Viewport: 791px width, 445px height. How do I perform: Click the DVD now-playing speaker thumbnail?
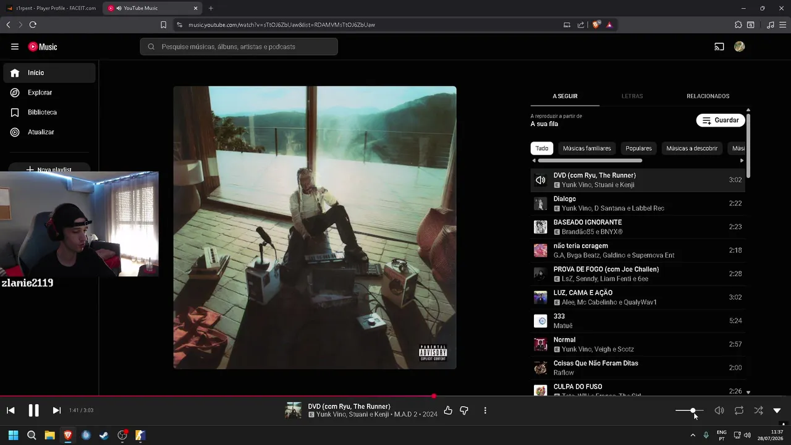pos(540,180)
